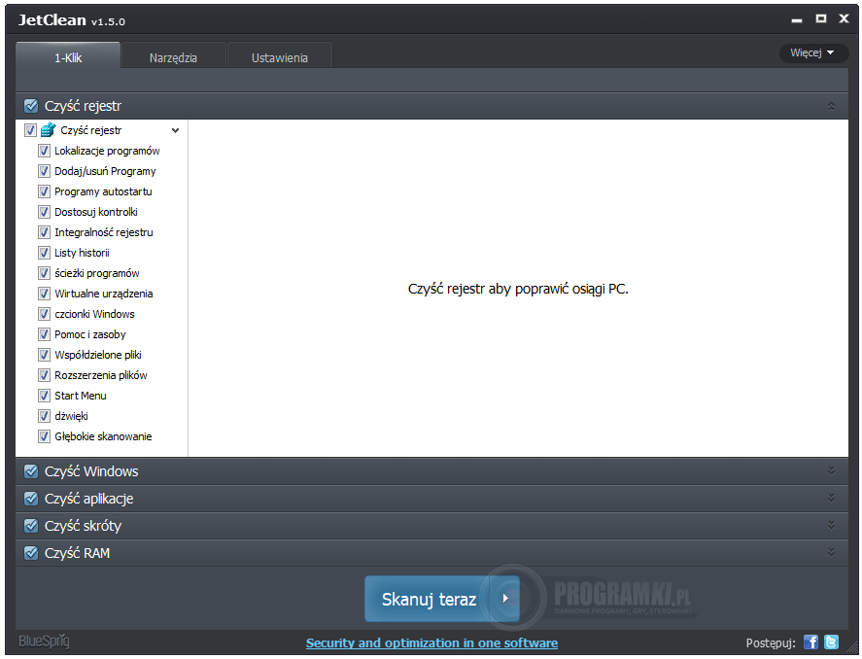Select the Listy historii tree label
862x659 pixels.
click(x=82, y=253)
